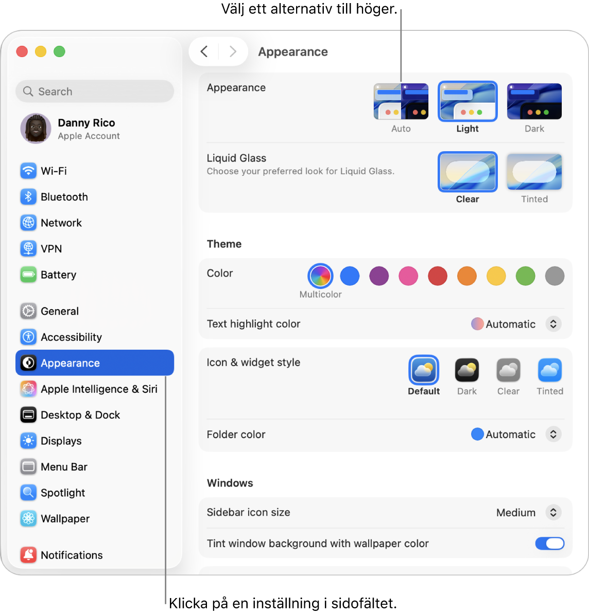Click the Search field
The height and width of the screenshot is (614, 589).
[95, 91]
